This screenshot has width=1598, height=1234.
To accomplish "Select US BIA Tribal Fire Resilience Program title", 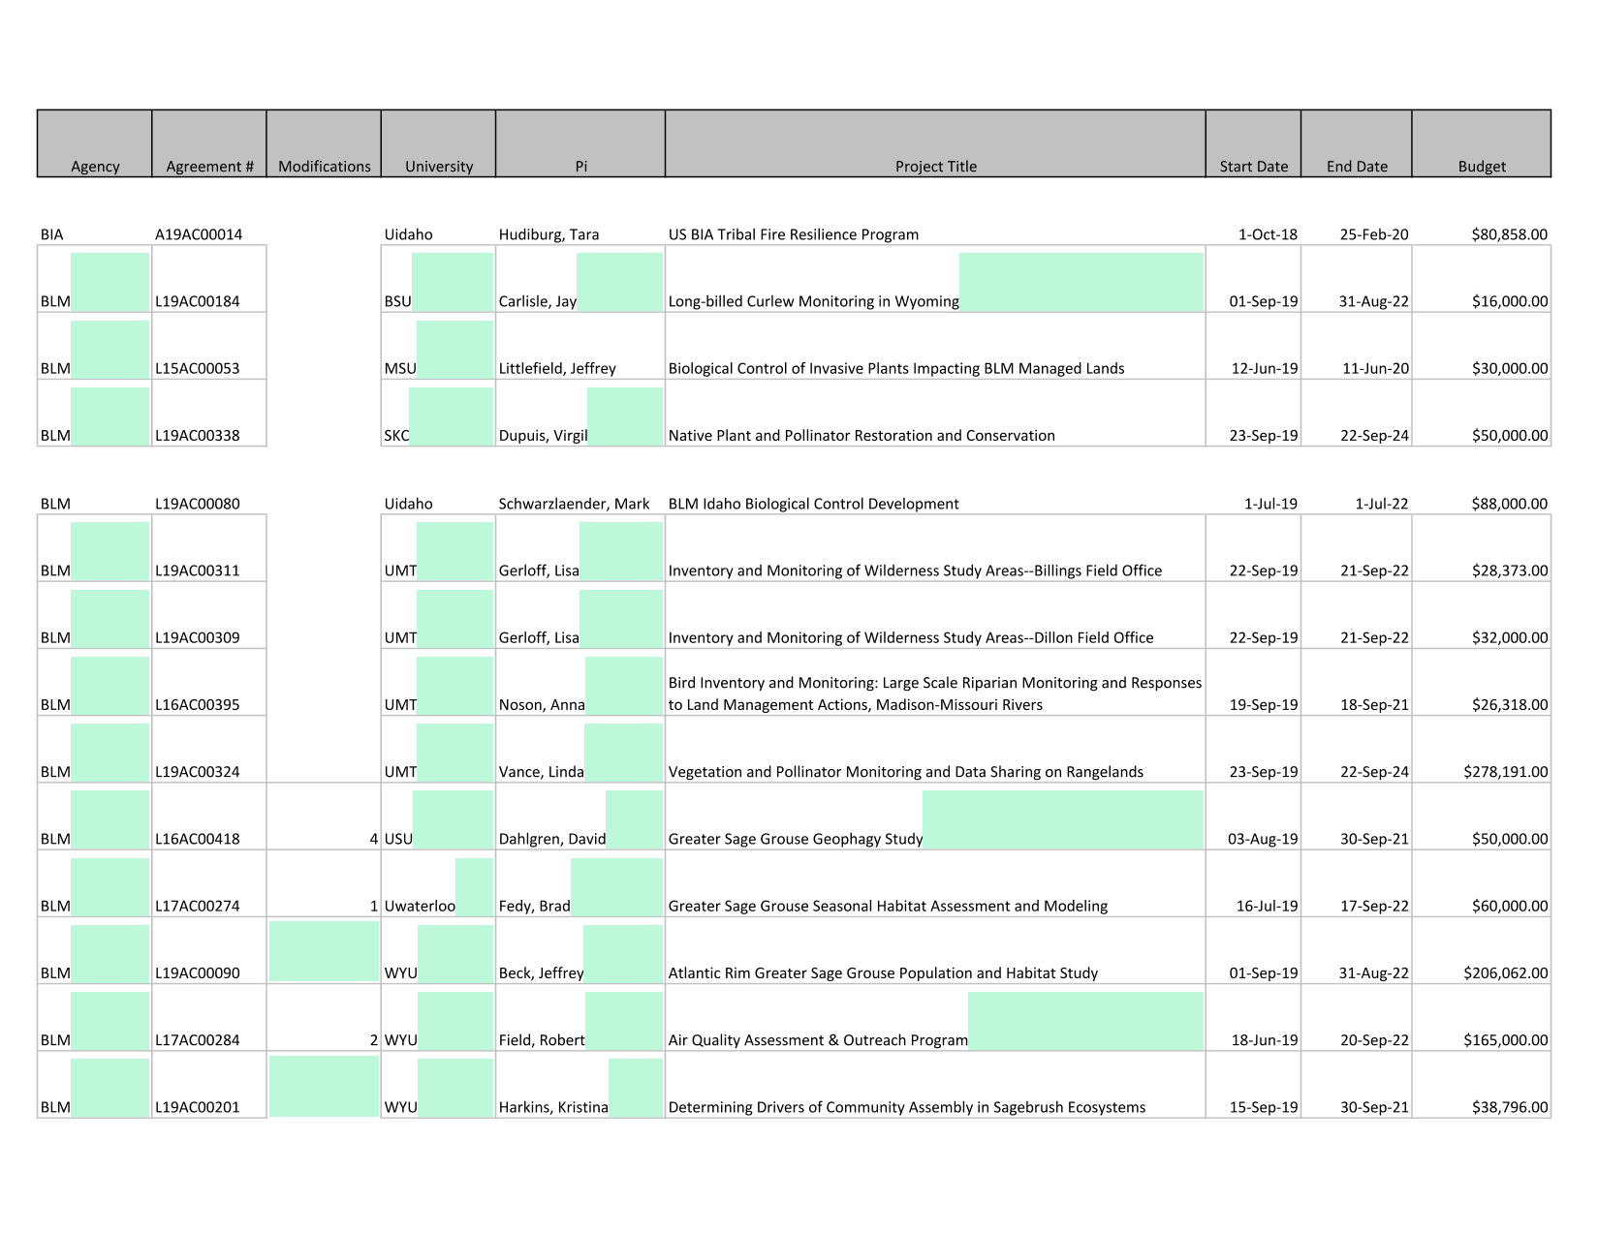I will tap(794, 234).
